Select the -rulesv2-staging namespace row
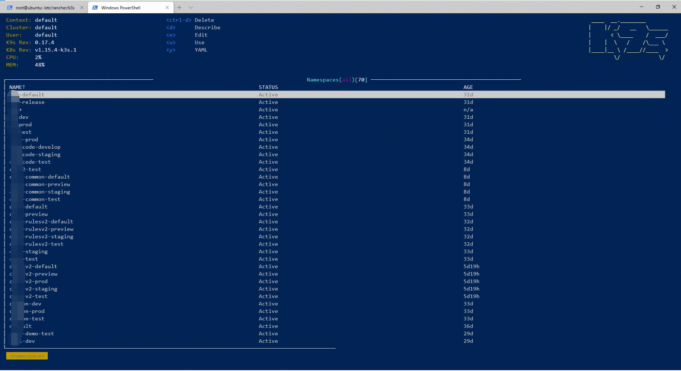This screenshot has width=681, height=371. coord(336,237)
